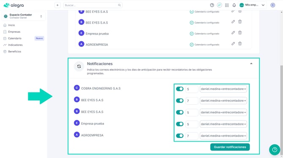Switch workspace via Espacio Contador selector
This screenshot has width=283, height=158.
pyautogui.click(x=24, y=16)
